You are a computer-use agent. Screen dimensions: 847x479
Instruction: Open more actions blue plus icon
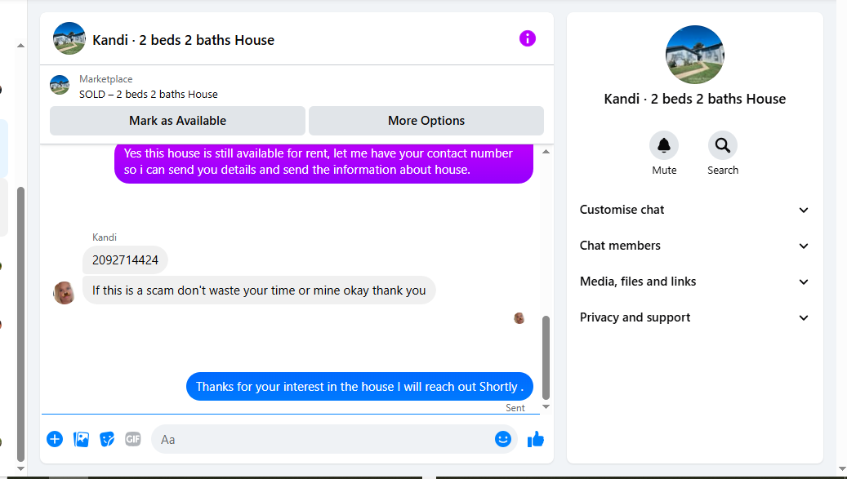click(55, 439)
